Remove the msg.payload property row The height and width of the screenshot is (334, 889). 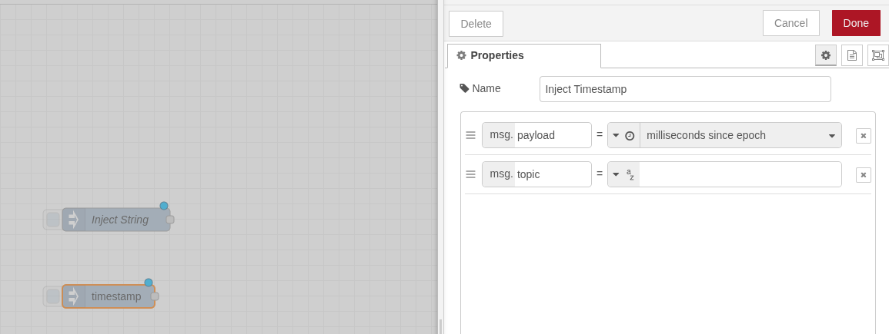click(864, 136)
